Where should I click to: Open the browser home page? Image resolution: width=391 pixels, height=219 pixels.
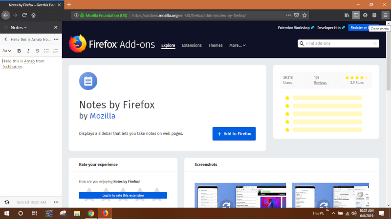tap(33, 15)
